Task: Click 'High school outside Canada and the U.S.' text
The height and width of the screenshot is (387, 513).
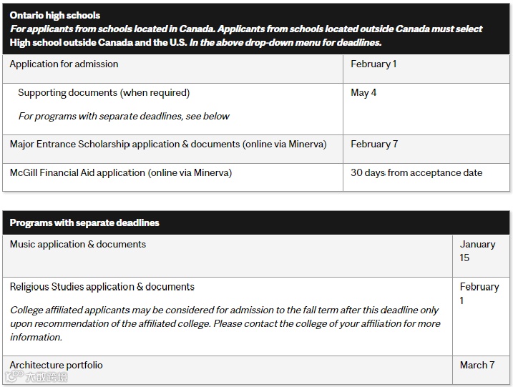Action: 98,42
